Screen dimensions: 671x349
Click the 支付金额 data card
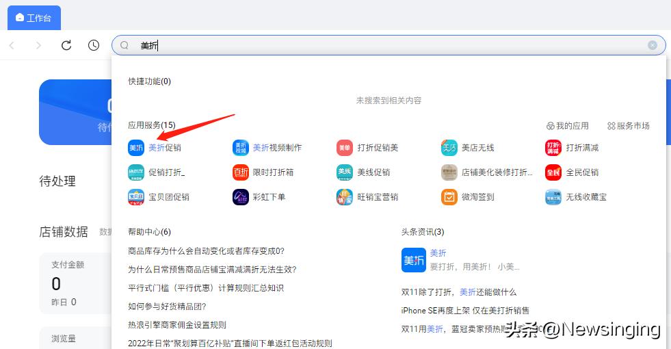pos(76,283)
